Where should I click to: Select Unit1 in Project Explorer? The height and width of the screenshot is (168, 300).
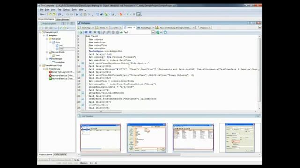[x=61, y=46]
